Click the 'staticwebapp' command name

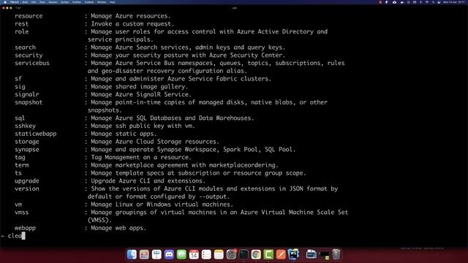[x=36, y=134]
